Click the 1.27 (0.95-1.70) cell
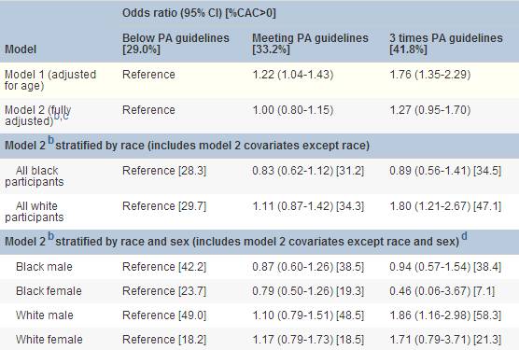The width and height of the screenshot is (519, 350). tap(430, 110)
